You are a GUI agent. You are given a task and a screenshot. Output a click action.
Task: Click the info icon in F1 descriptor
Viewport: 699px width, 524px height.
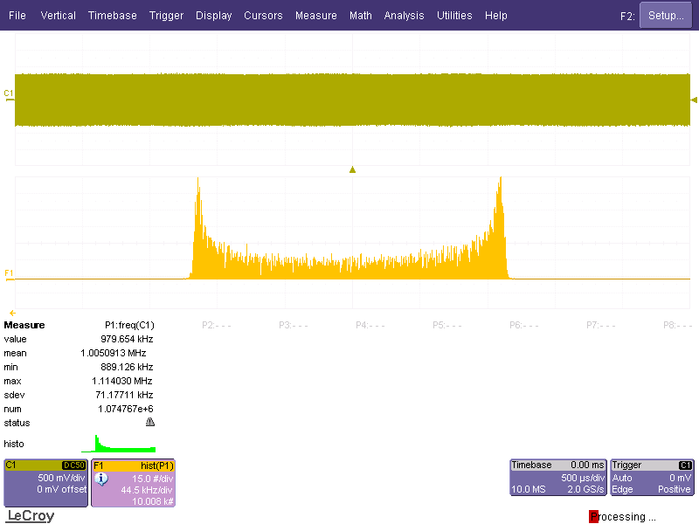100,479
